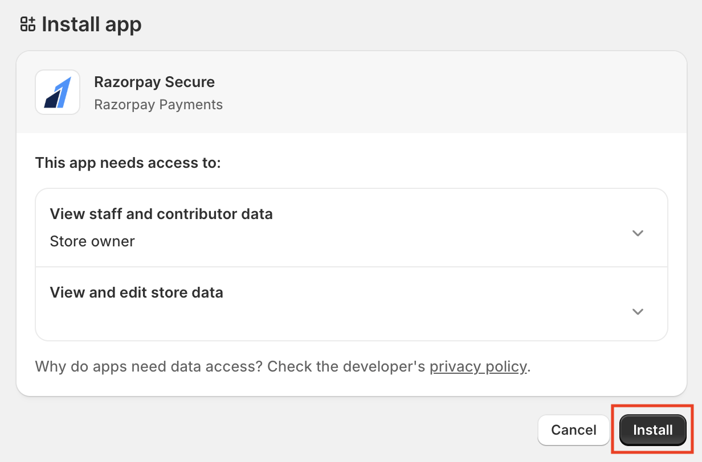Image resolution: width=702 pixels, height=462 pixels.
Task: Click the word "Payments" under the app name
Action: click(x=193, y=105)
